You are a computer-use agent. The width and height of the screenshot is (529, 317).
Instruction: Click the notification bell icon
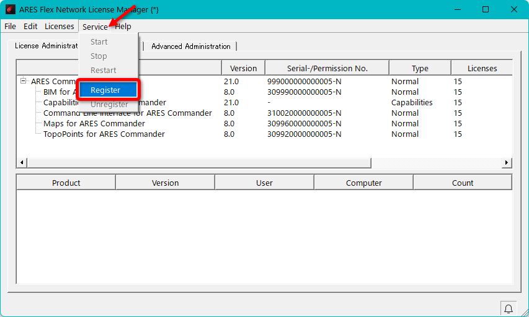pyautogui.click(x=509, y=308)
